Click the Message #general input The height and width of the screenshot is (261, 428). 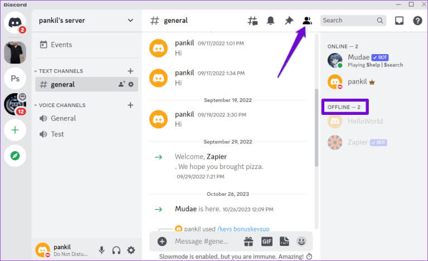(x=201, y=241)
